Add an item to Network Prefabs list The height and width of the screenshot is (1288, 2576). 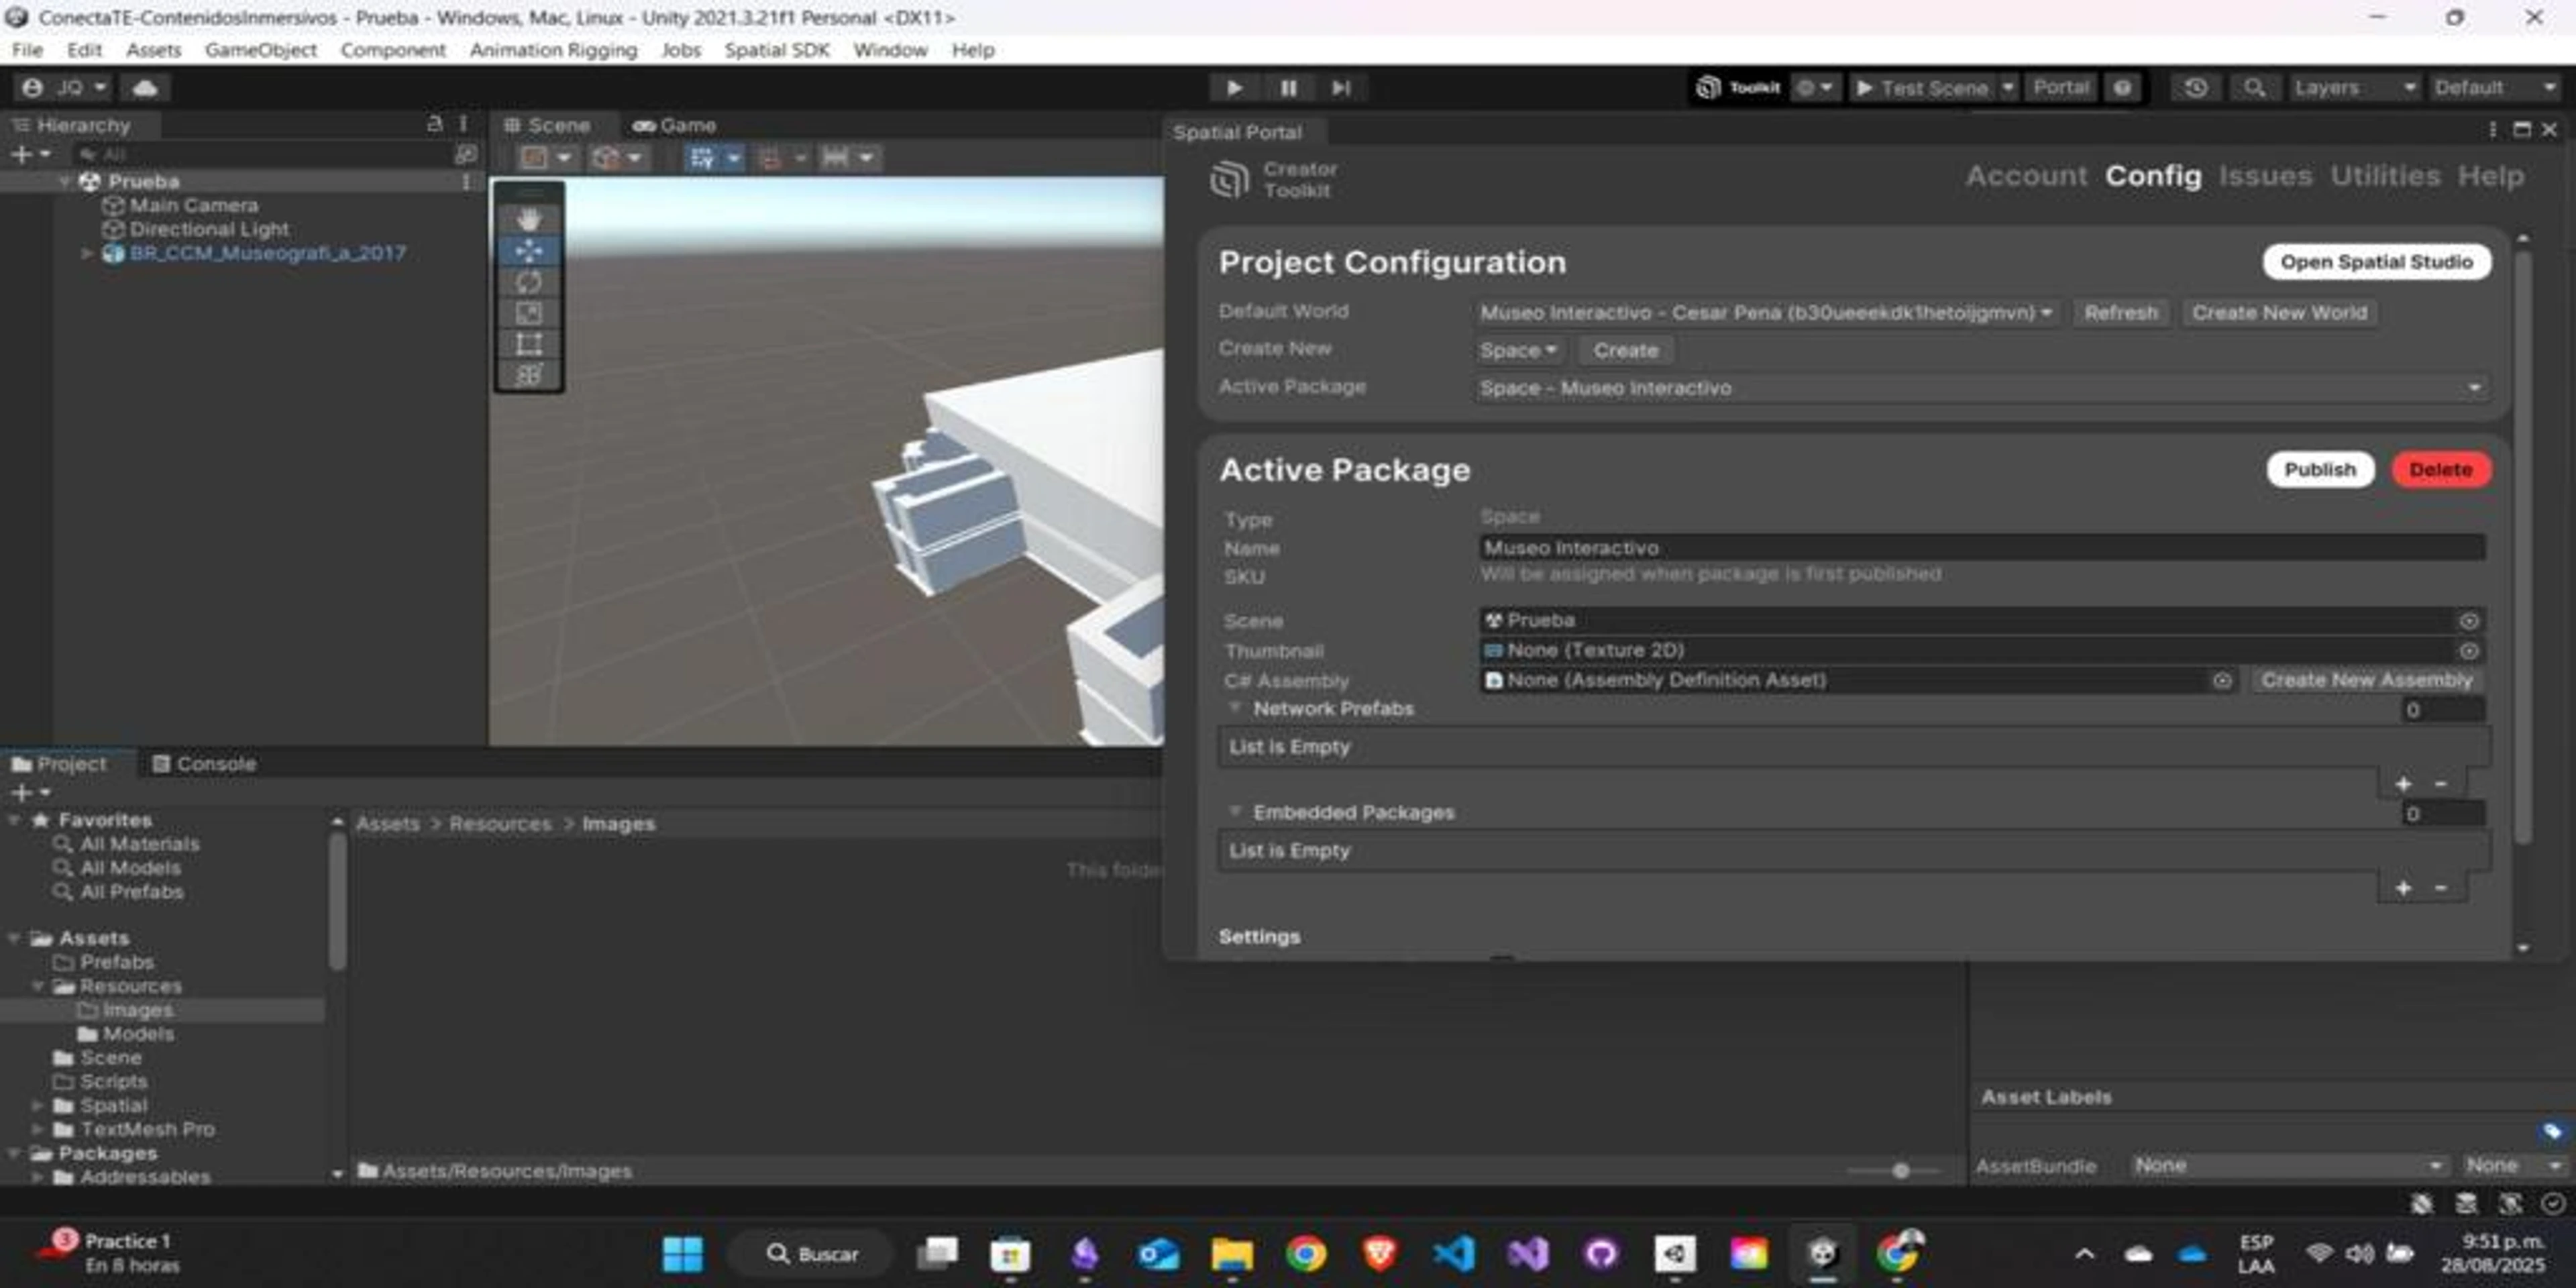[2403, 785]
